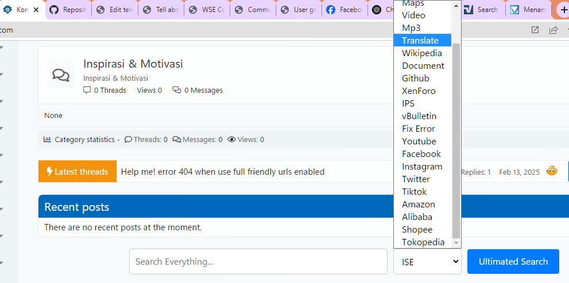The height and width of the screenshot is (283, 569).
Task: Click the Category statistics chart icon
Action: (x=47, y=139)
